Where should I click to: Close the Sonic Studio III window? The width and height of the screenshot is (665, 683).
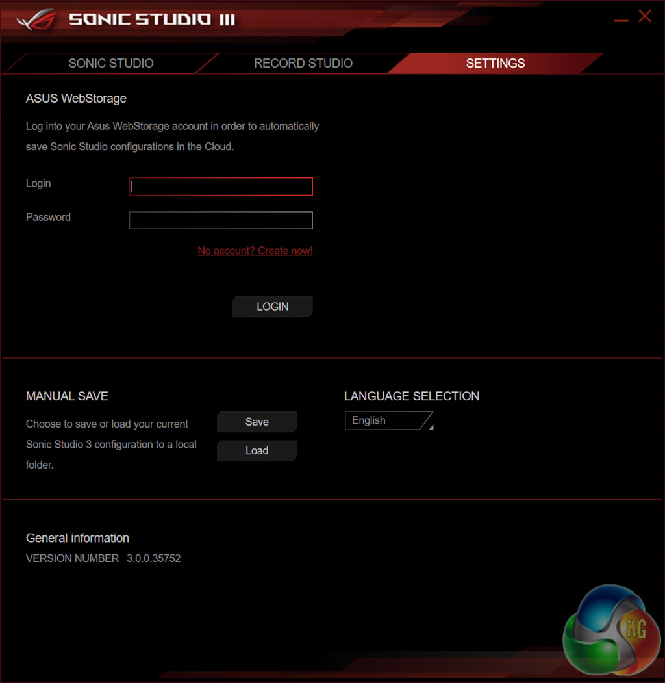pos(645,16)
